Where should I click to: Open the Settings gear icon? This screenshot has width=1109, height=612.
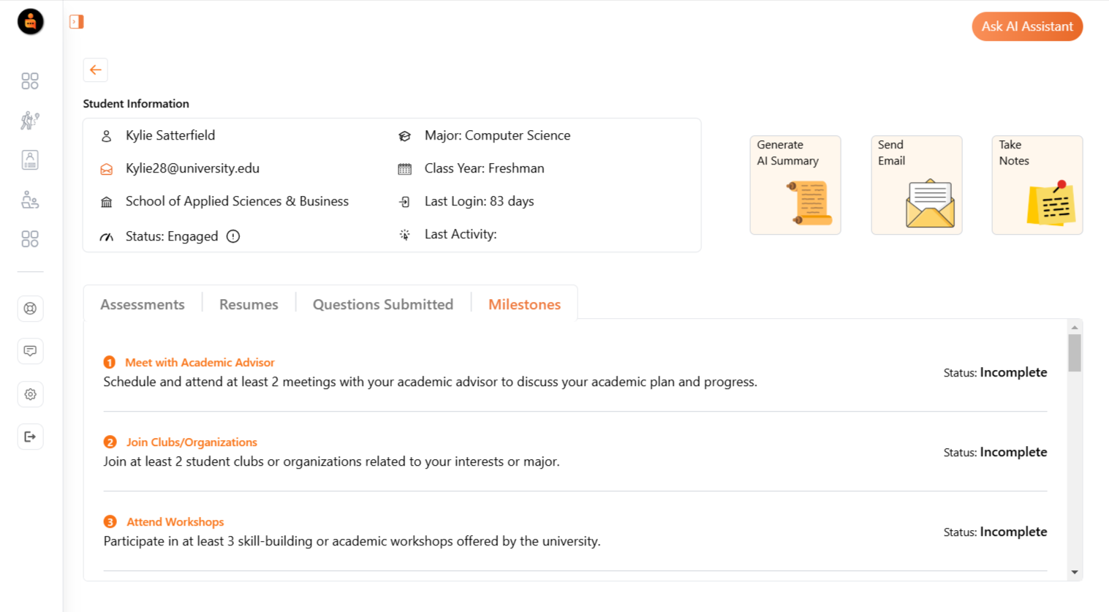click(x=30, y=394)
